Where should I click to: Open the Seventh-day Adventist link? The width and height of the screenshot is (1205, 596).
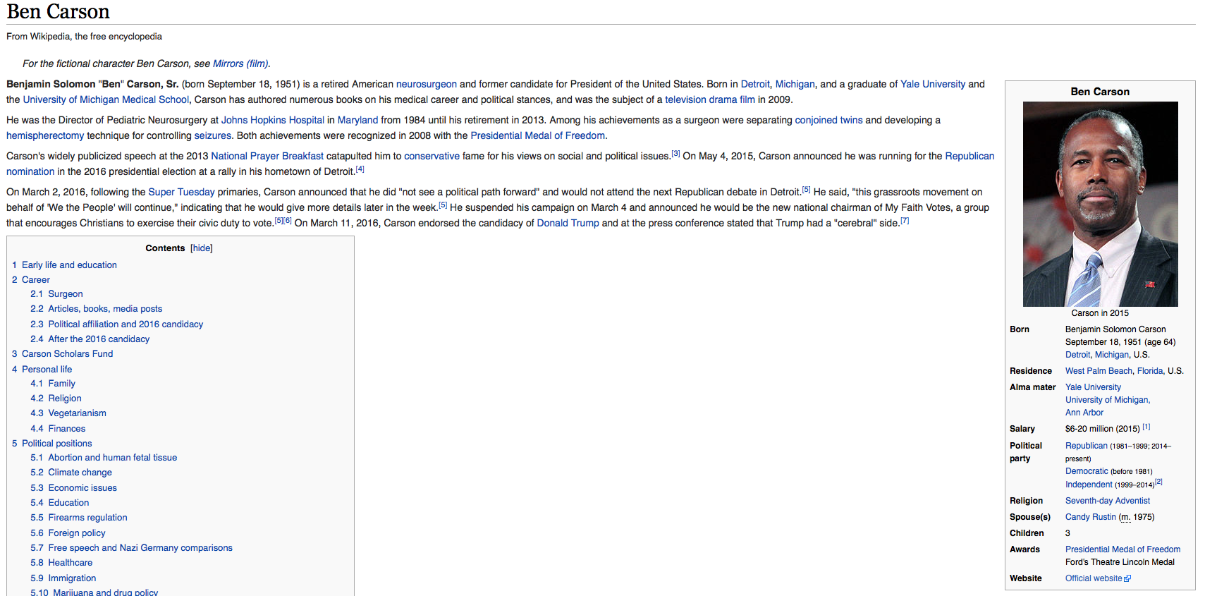pyautogui.click(x=1108, y=501)
